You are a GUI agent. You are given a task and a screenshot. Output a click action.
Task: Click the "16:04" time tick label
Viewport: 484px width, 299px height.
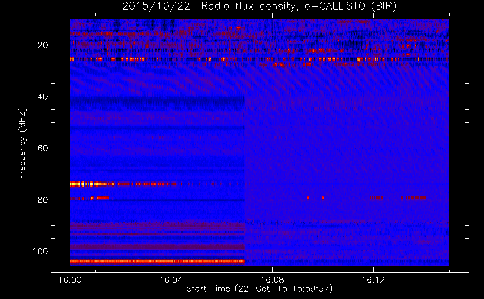[x=171, y=280]
